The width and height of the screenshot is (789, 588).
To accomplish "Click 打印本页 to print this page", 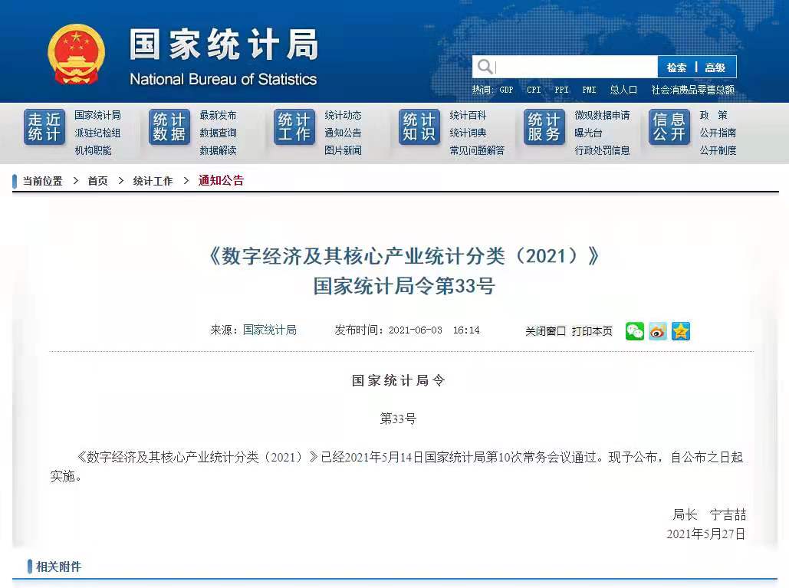I will tap(594, 331).
